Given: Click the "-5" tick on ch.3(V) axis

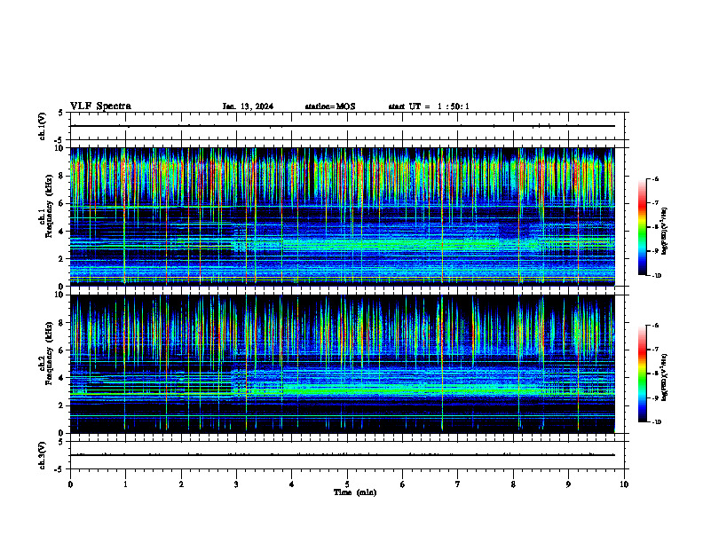Looking at the screenshot, I should (x=59, y=469).
